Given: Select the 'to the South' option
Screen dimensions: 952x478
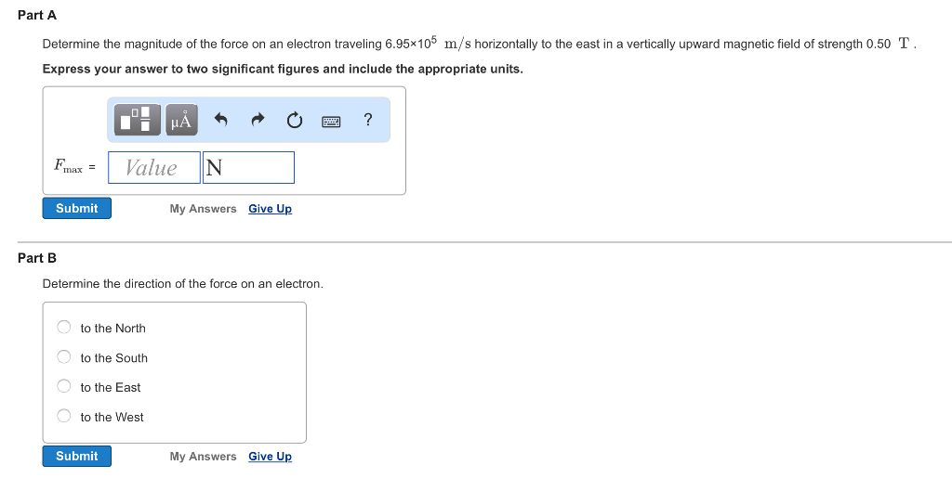Looking at the screenshot, I should [64, 357].
